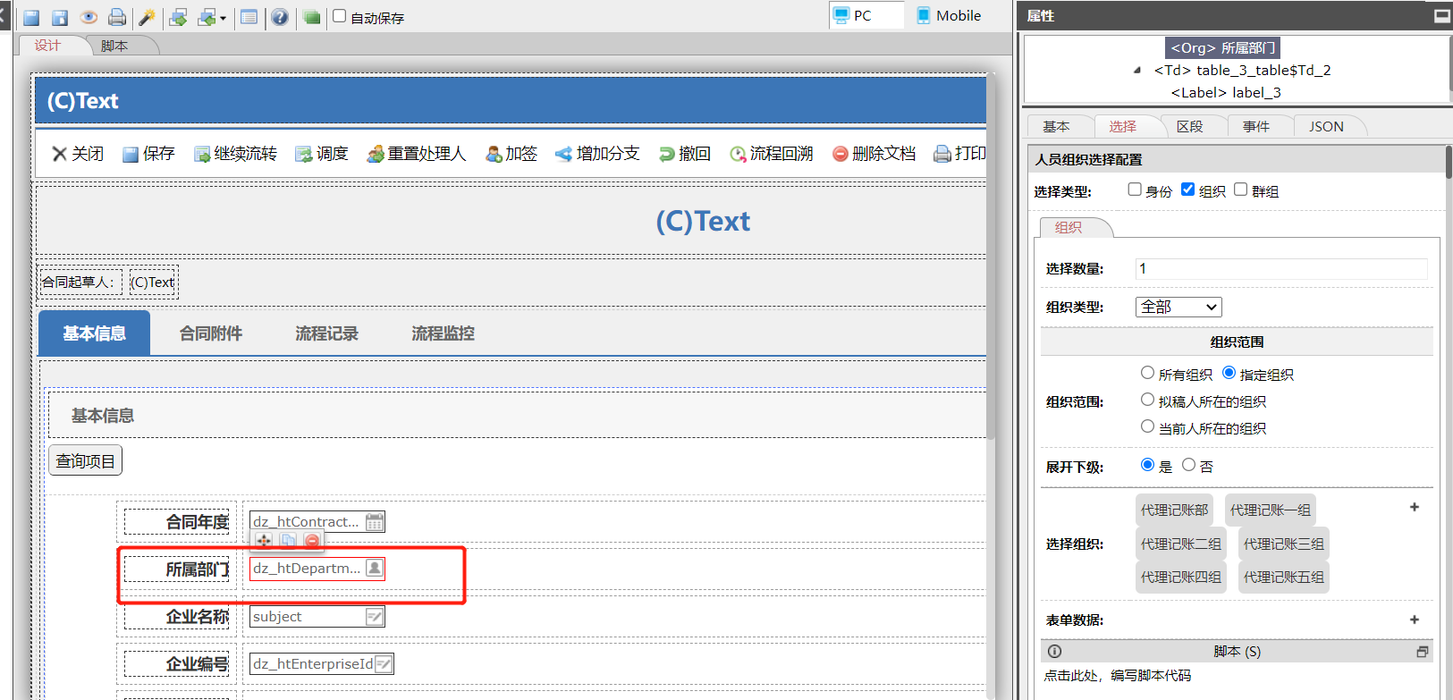Click the 点击此处，编写脚本代码 script area

click(1118, 676)
